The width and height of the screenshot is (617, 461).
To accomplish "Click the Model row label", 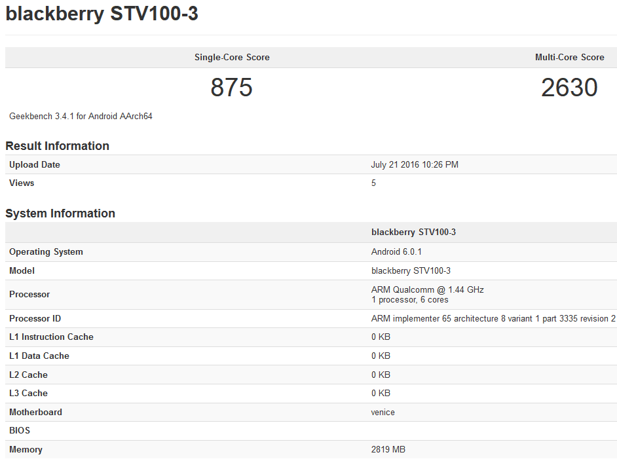I will tap(22, 271).
